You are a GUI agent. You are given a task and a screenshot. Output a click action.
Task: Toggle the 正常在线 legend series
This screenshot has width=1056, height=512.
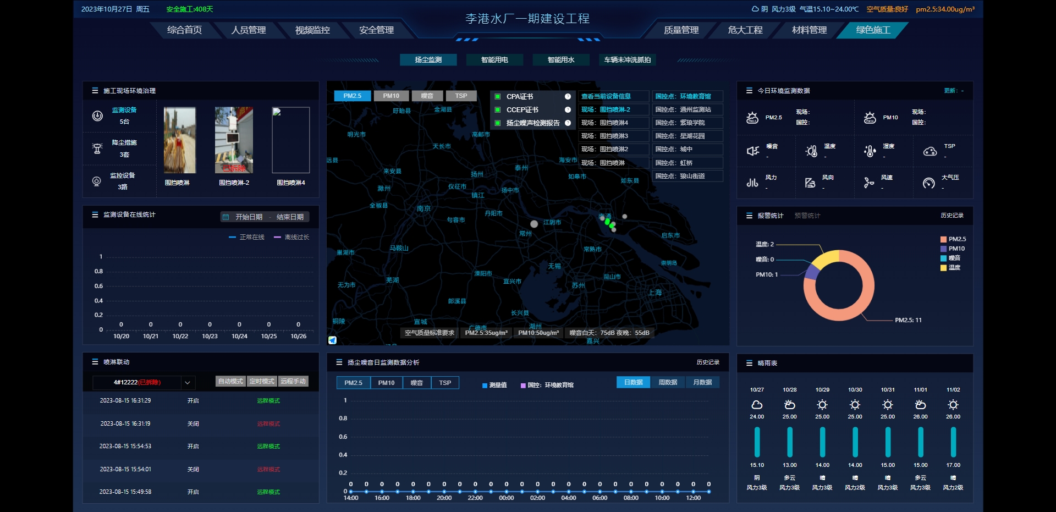(x=246, y=237)
